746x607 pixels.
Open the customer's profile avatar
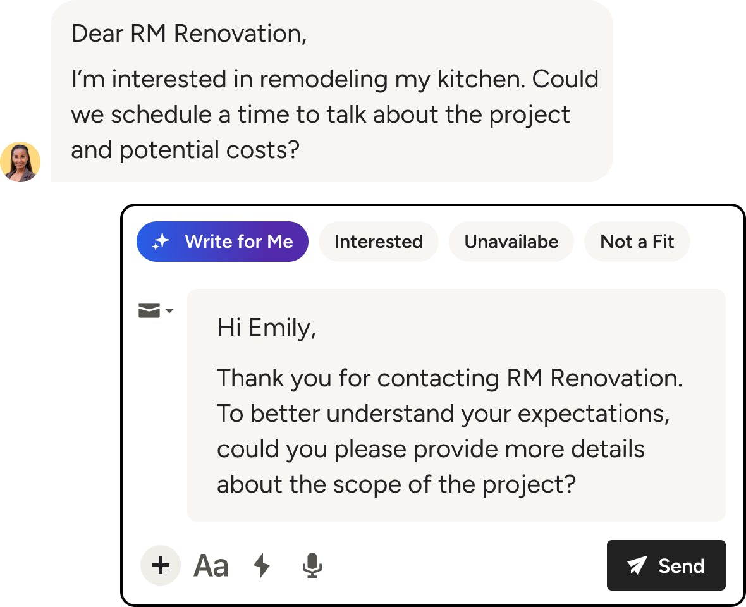pyautogui.click(x=20, y=162)
